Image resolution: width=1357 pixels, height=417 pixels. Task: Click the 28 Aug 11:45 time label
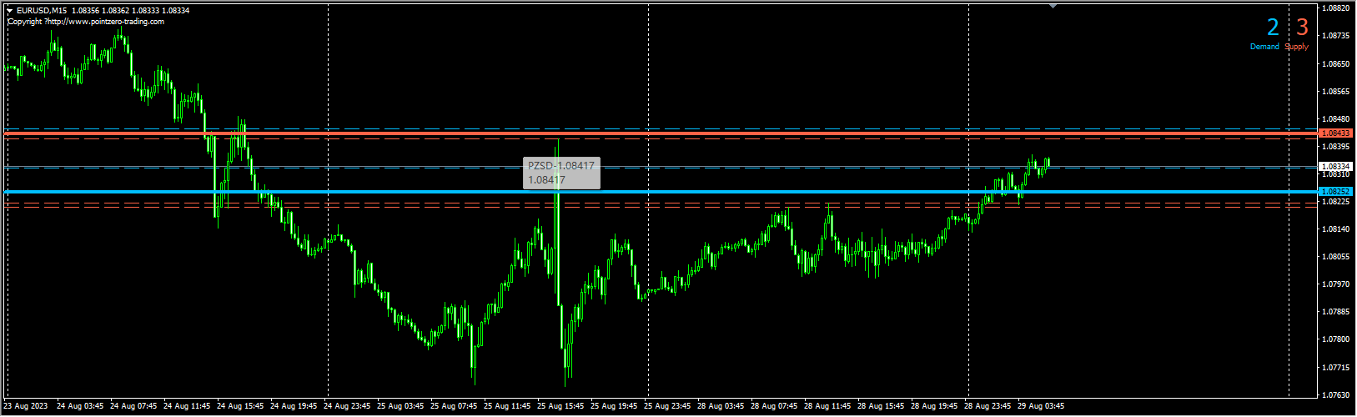click(x=827, y=407)
